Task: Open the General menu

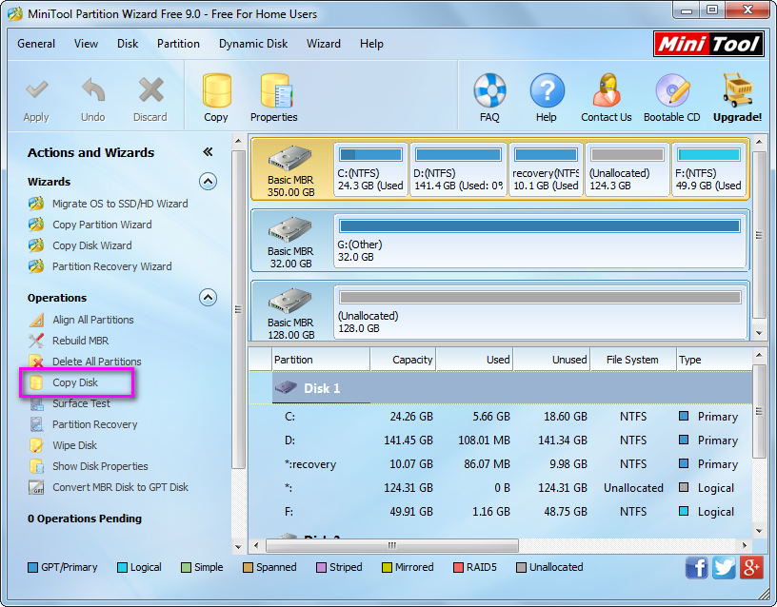Action: click(36, 44)
